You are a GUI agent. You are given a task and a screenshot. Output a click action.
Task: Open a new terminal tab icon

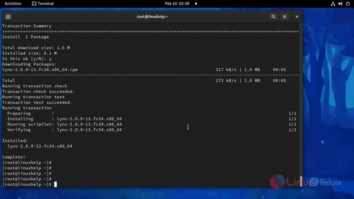click(x=8, y=17)
